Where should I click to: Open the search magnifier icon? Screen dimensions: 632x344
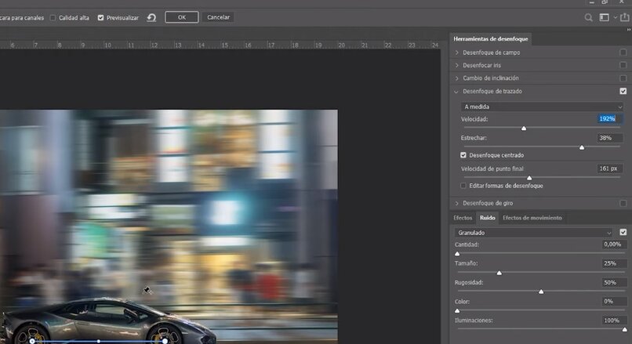click(x=589, y=17)
